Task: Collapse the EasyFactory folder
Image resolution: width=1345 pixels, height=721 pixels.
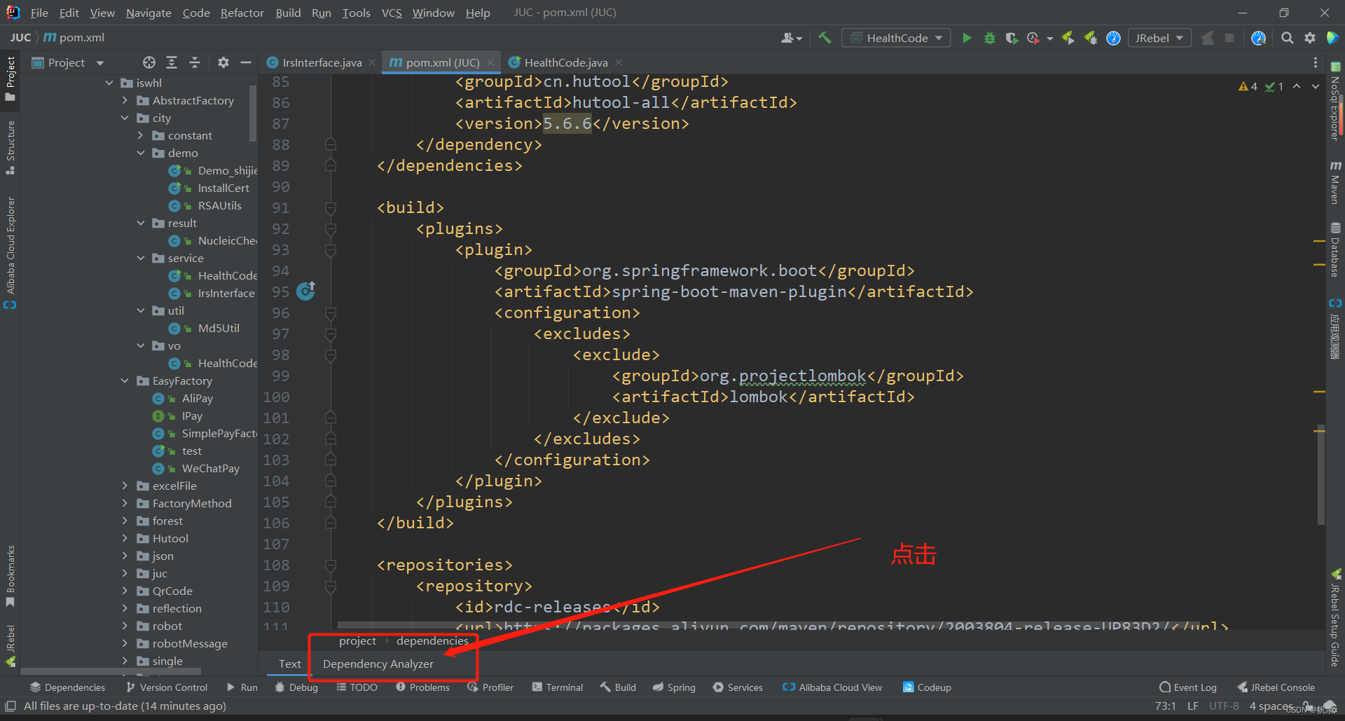Action: tap(125, 380)
